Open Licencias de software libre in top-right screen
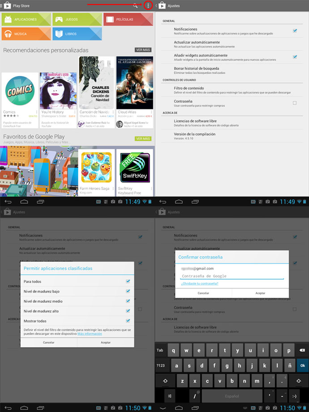 232,123
